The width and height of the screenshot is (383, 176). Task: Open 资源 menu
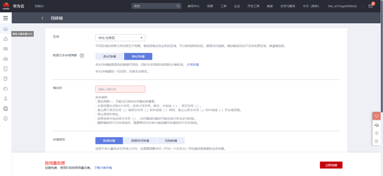210,6
